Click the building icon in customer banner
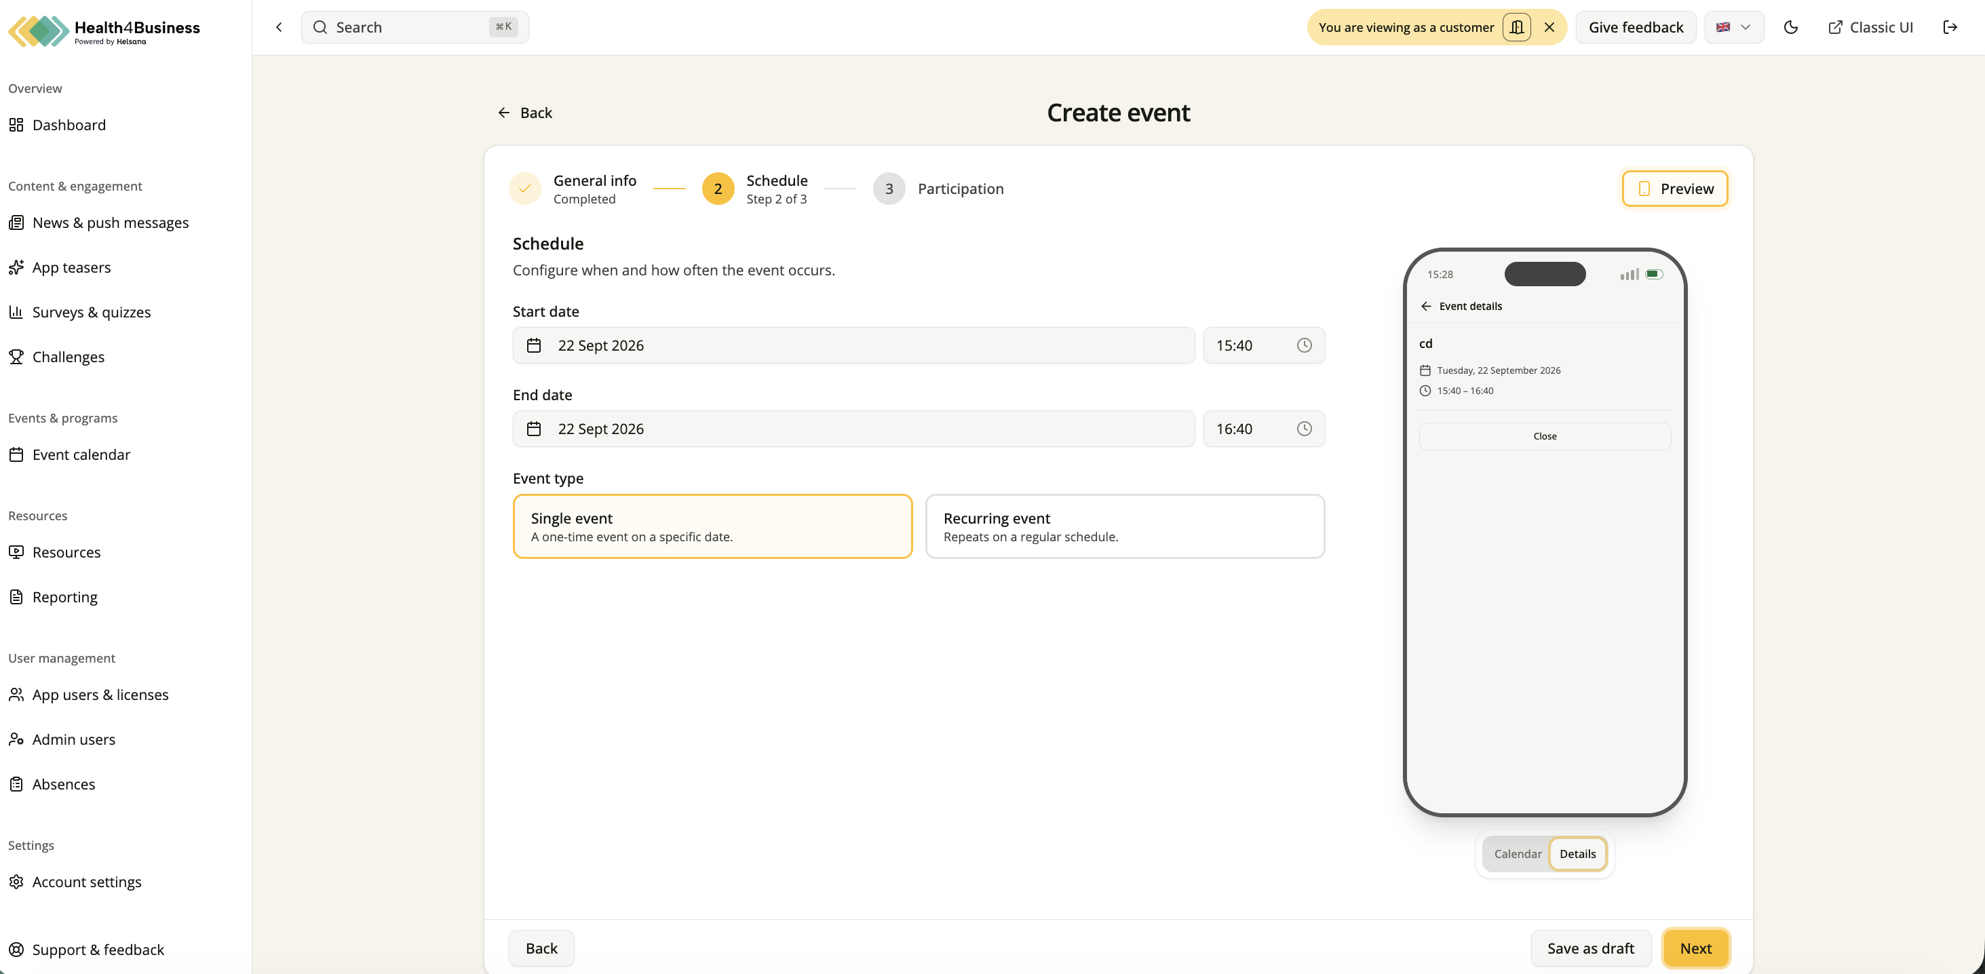1985x974 pixels. click(1516, 27)
